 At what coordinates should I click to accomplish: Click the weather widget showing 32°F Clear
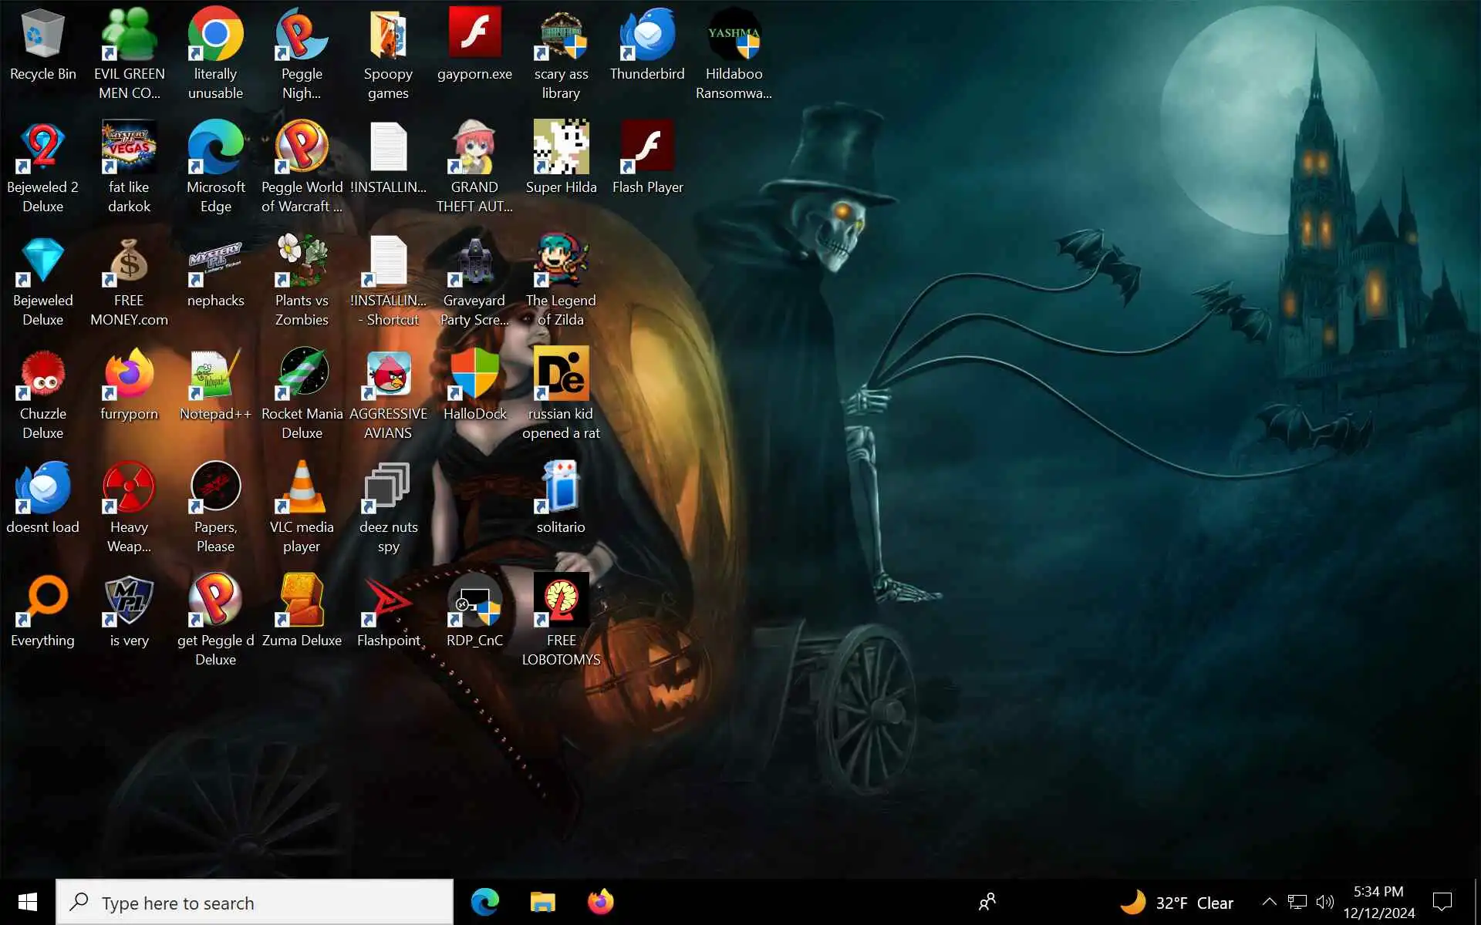[1176, 903]
